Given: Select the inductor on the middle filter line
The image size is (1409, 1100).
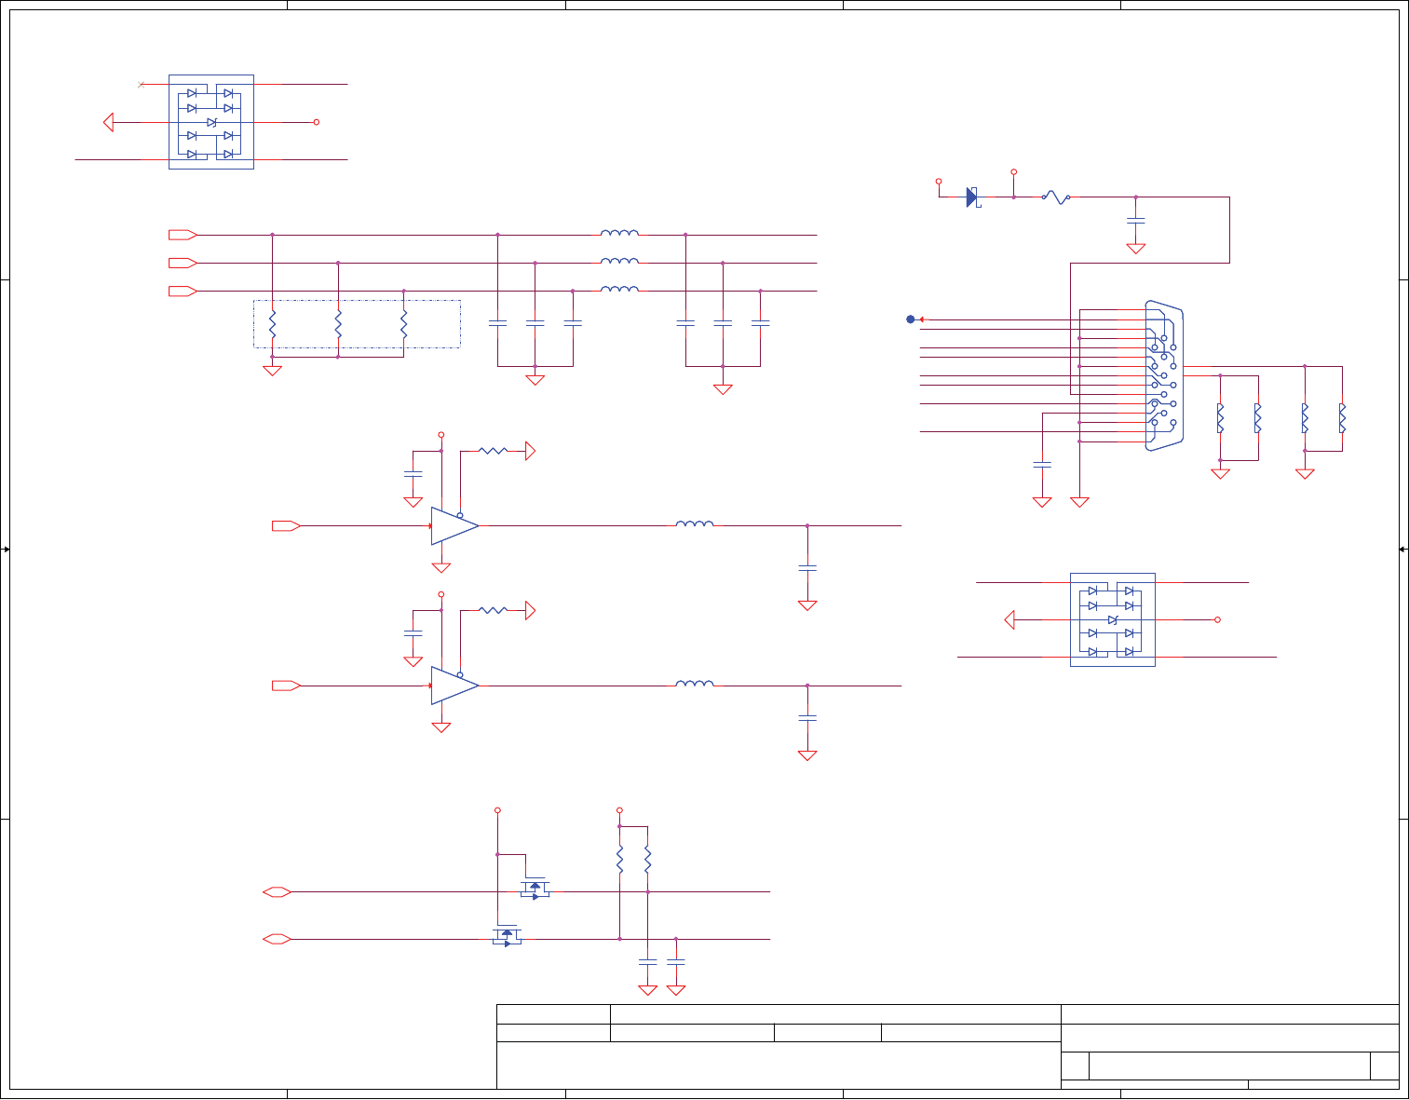Looking at the screenshot, I should coord(619,261).
